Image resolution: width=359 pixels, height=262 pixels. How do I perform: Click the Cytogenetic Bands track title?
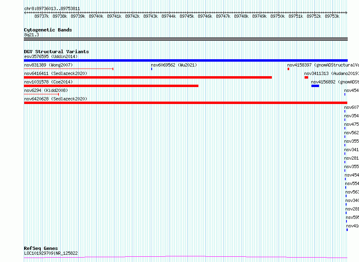pos(48,30)
